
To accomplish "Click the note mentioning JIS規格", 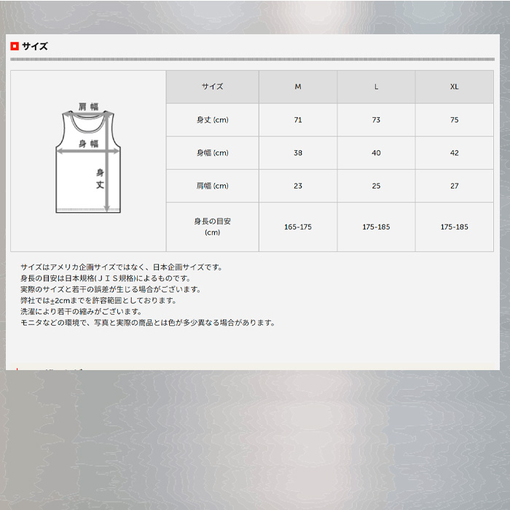I will [x=106, y=278].
